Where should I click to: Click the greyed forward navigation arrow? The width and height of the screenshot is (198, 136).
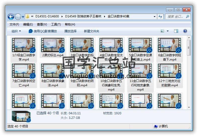pos(18,17)
